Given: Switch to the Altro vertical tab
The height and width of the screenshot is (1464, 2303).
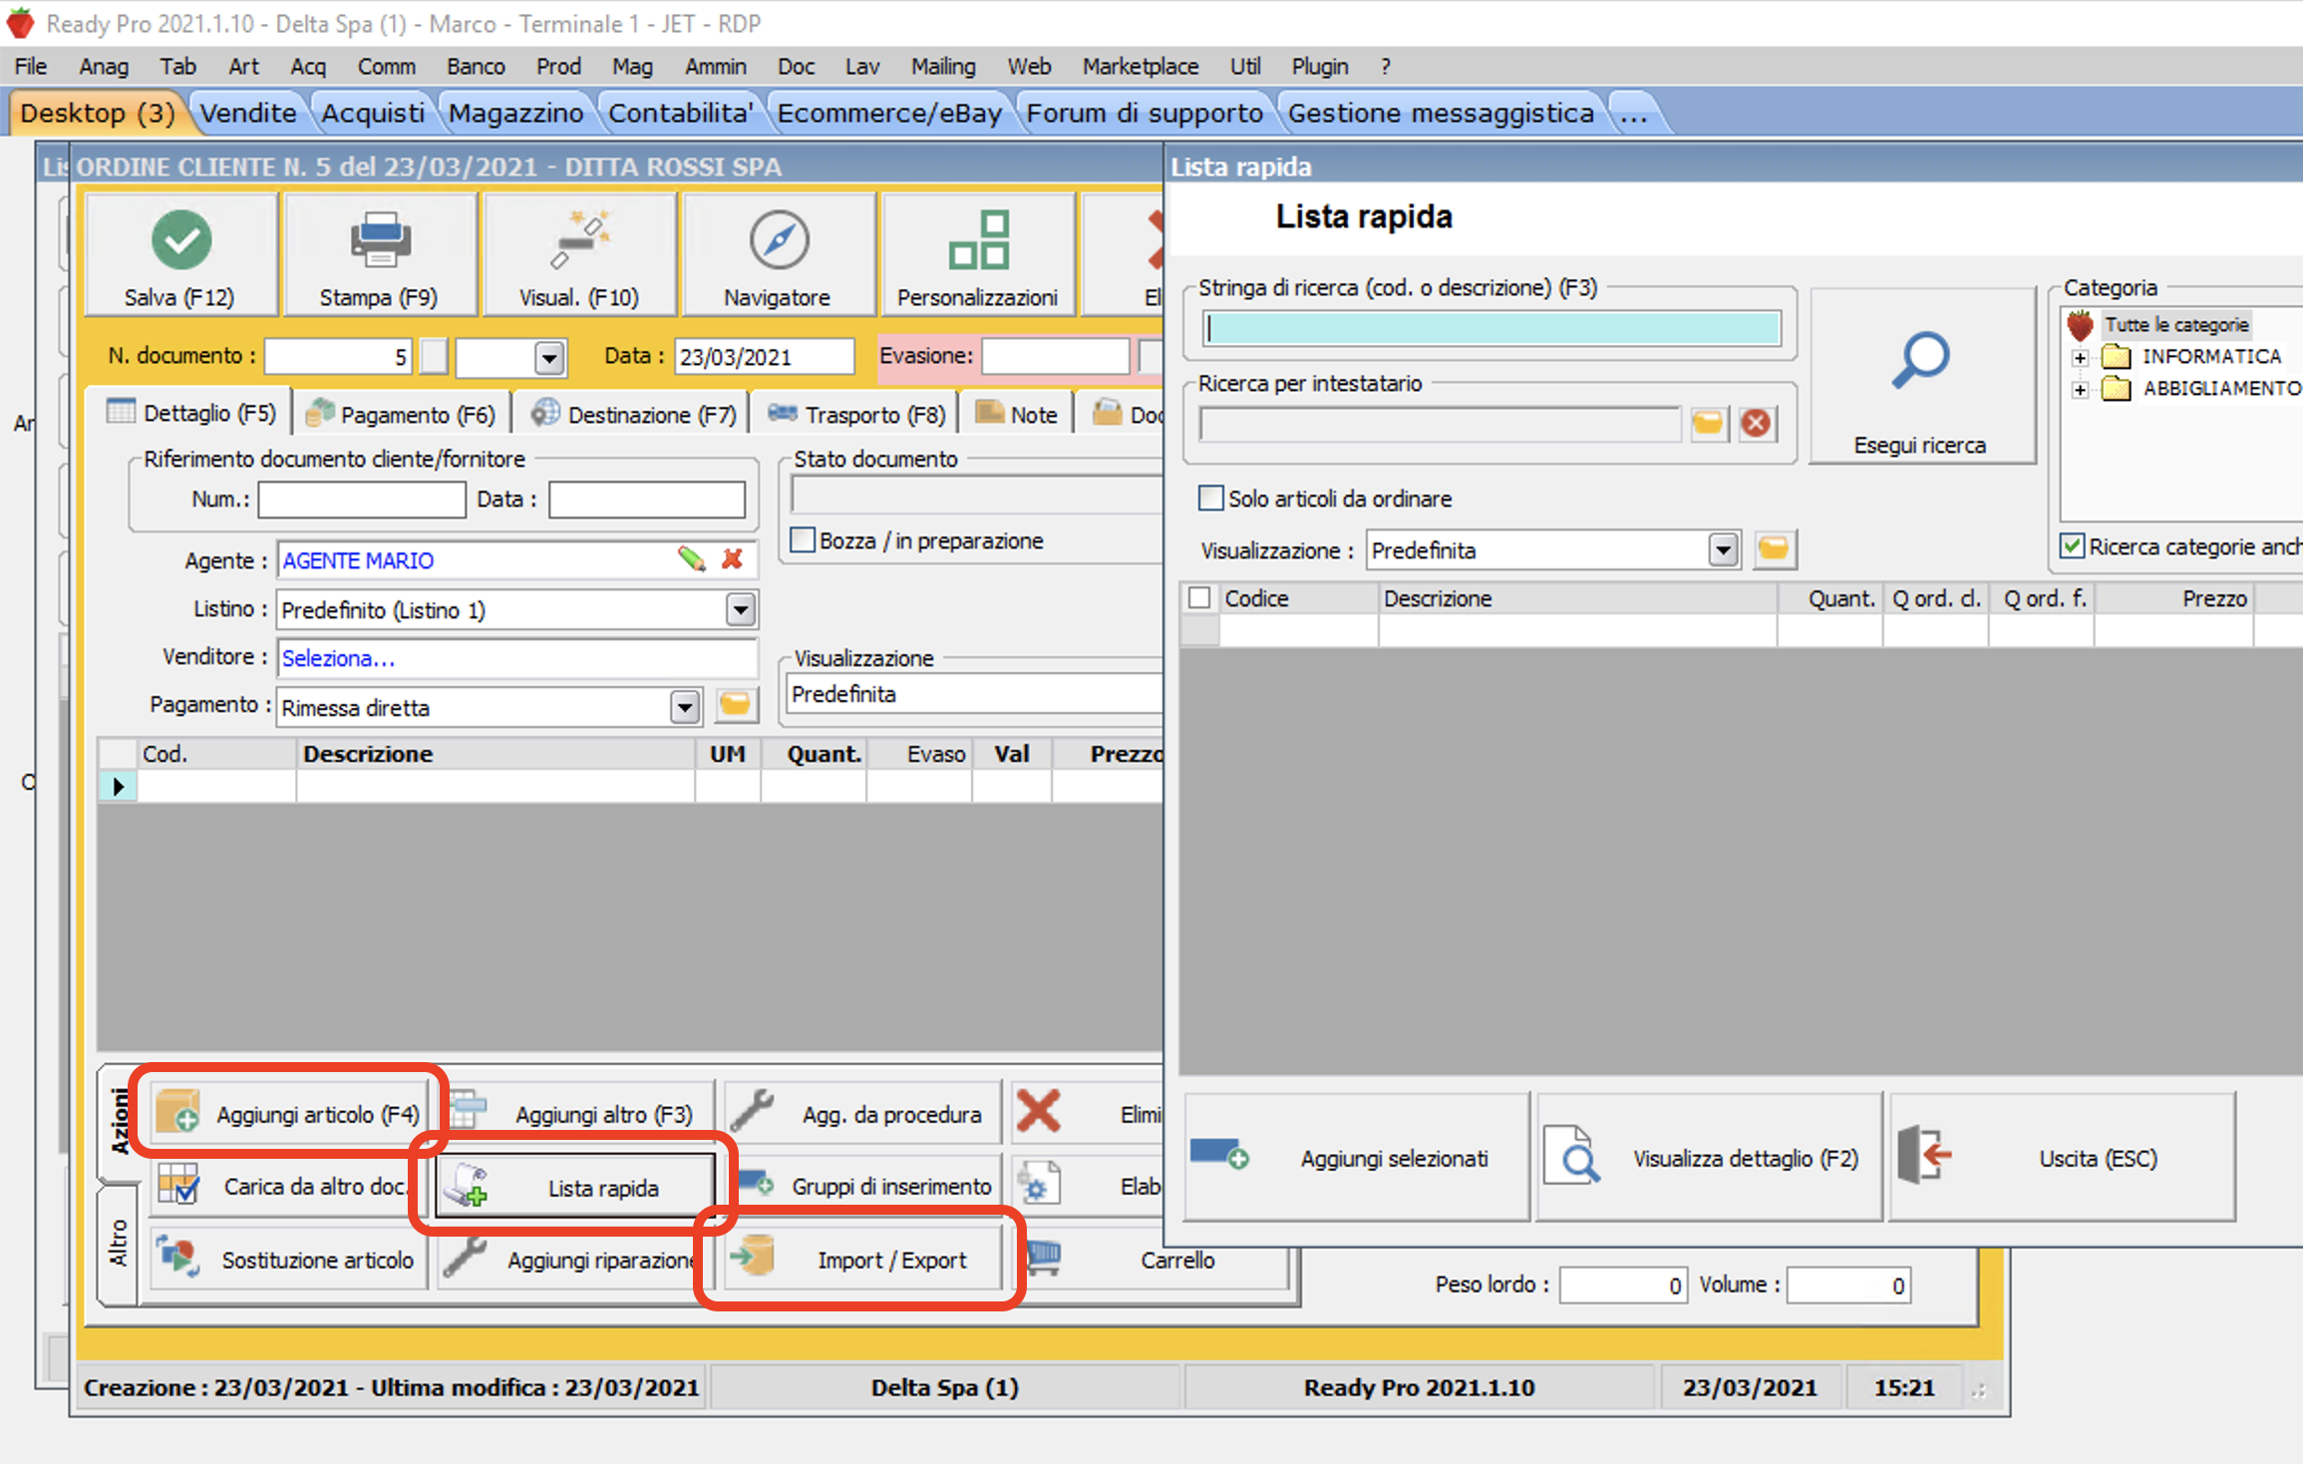Looking at the screenshot, I should (x=119, y=1243).
